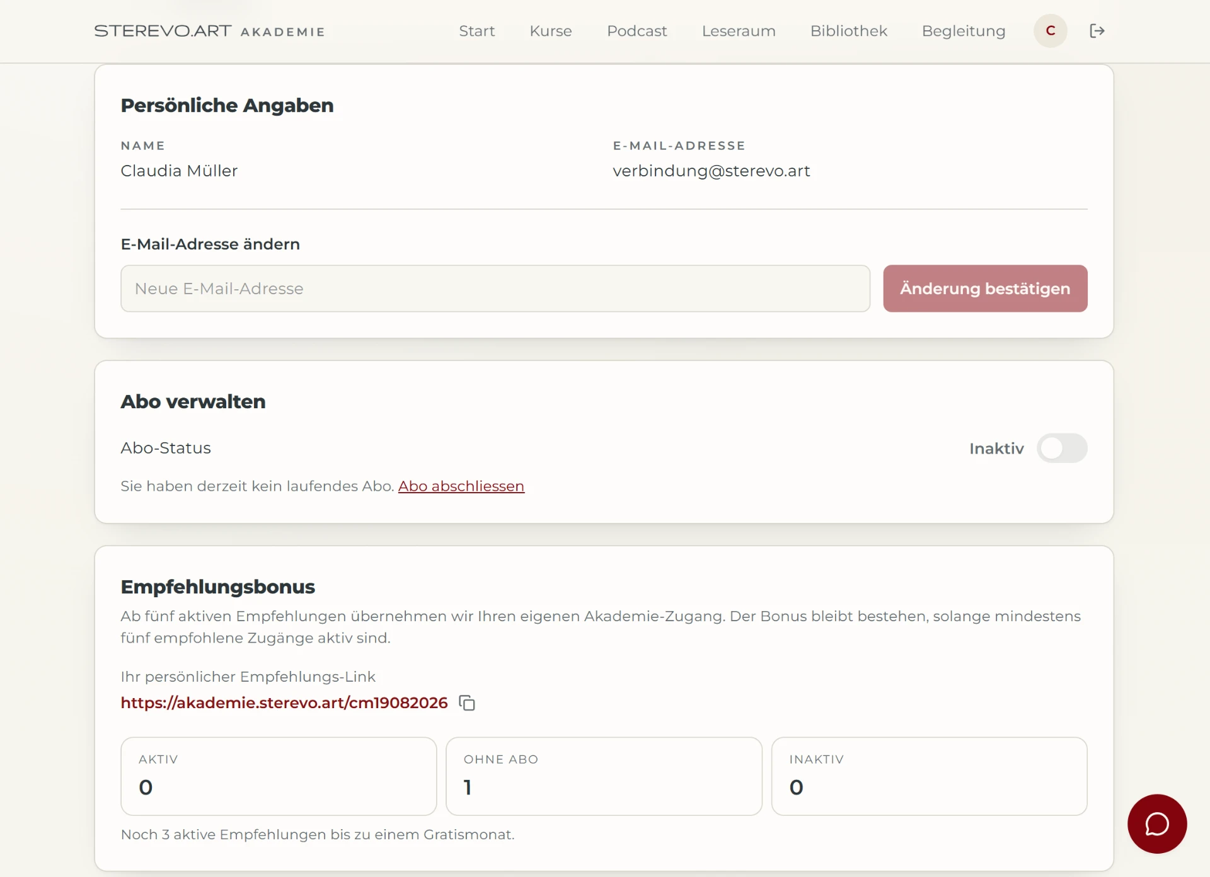Open the user avatar "C" menu

pyautogui.click(x=1050, y=31)
